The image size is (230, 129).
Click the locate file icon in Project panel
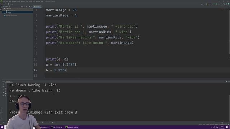(22, 6)
